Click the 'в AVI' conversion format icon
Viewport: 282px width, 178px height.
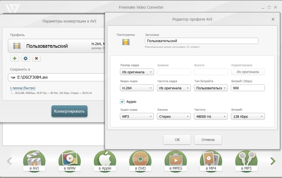coord(34,161)
